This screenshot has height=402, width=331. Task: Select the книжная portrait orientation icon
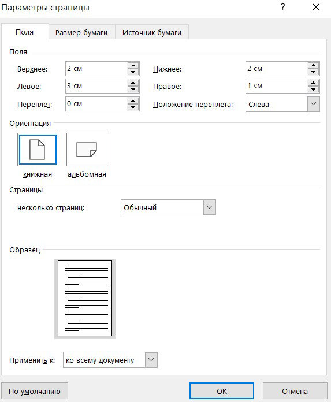[38, 150]
